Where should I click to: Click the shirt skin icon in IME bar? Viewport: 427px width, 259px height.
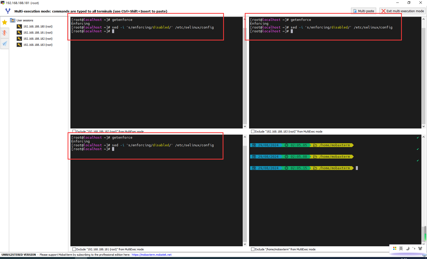click(420, 248)
